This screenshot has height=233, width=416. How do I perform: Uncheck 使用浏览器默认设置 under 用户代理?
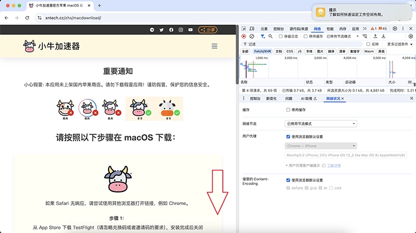288,137
